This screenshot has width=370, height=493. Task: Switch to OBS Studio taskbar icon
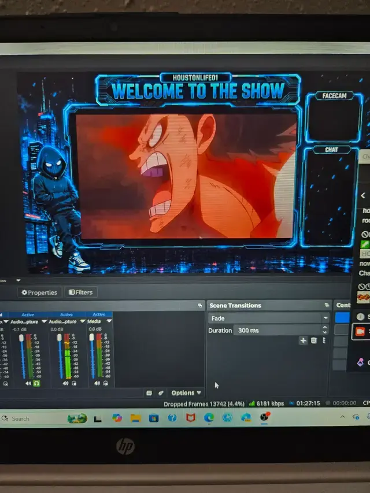tap(265, 417)
